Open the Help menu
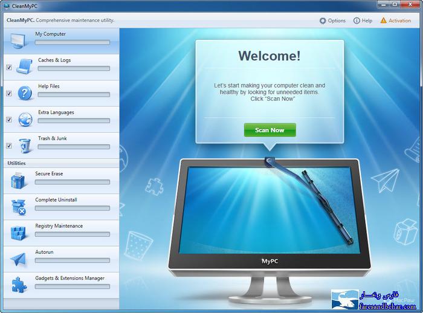The width and height of the screenshot is (423, 313). 363,21
